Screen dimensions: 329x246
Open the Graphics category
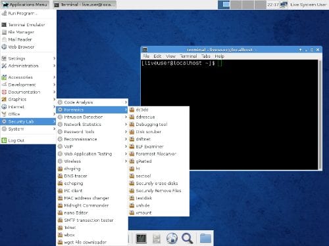[28, 99]
